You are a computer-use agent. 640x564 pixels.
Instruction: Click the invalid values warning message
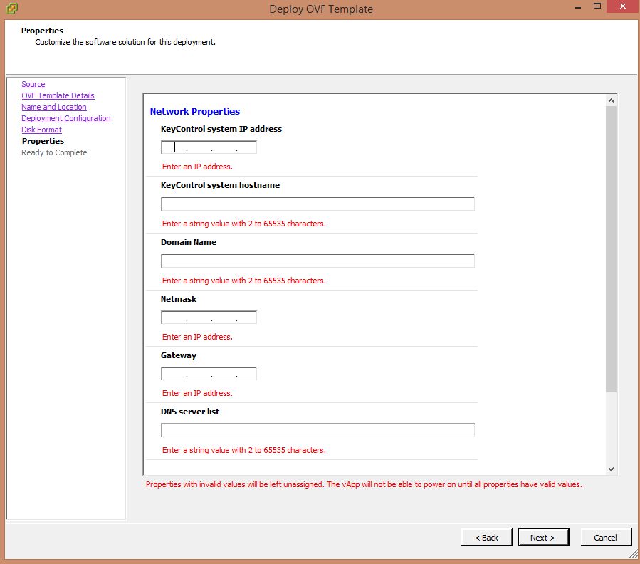[364, 484]
